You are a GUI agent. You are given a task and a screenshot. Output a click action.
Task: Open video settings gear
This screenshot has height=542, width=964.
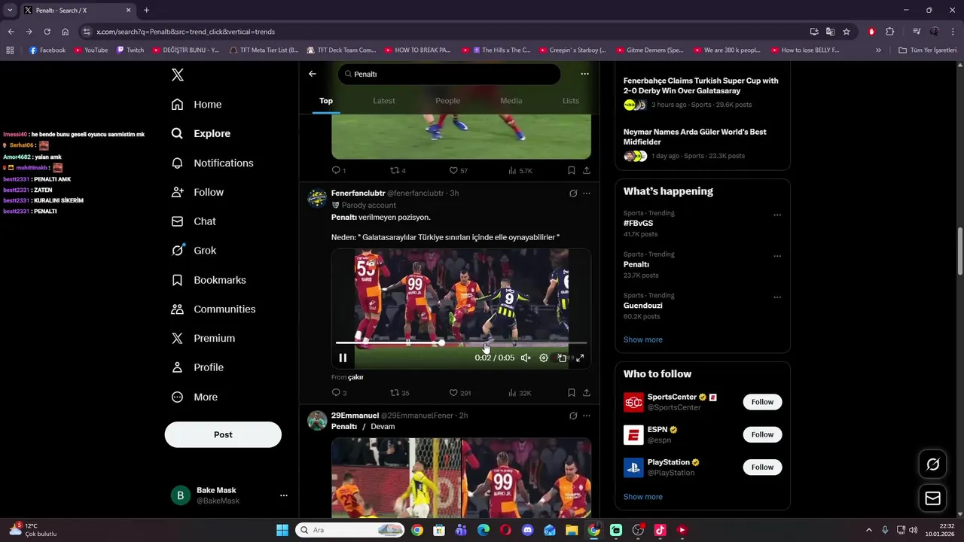tap(544, 358)
